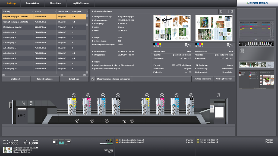Open the press machine view thumbnail in sidebar
The image size is (278, 156).
(x=256, y=51)
